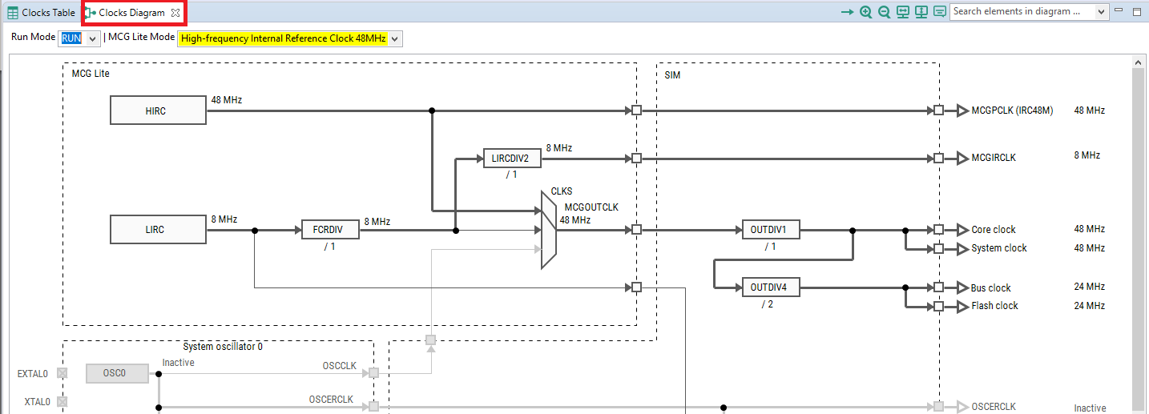Click the CLKS multiplexer selector
The height and width of the screenshot is (414, 1149).
[x=548, y=230]
